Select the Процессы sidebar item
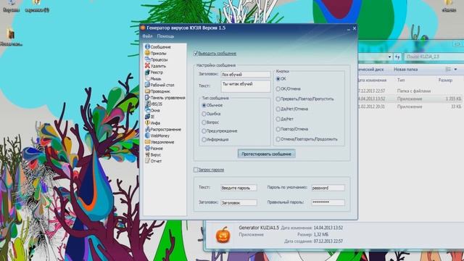 (156, 59)
